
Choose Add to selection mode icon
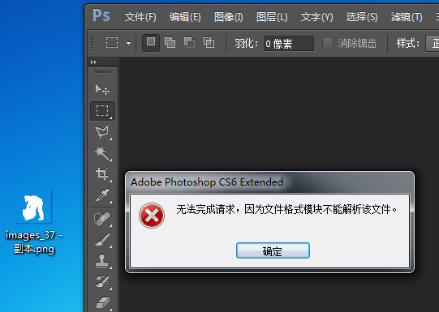click(170, 43)
